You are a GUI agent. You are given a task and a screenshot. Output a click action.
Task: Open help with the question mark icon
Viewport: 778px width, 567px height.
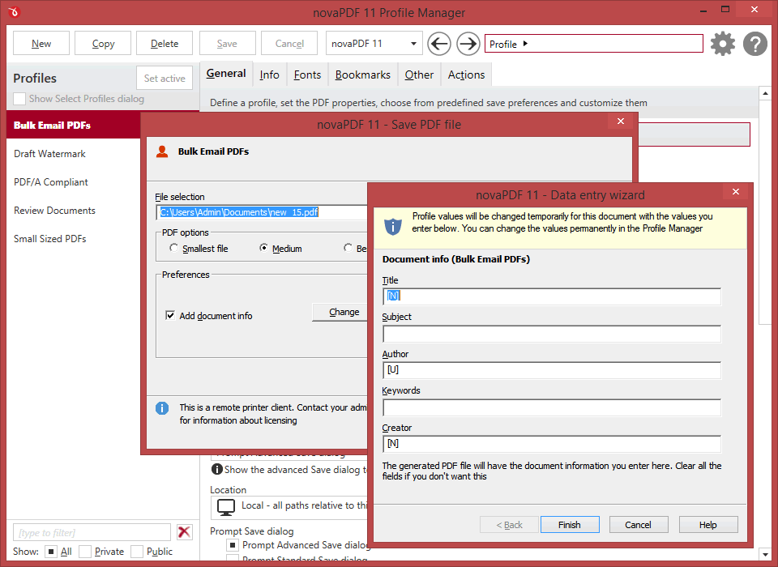tap(755, 44)
